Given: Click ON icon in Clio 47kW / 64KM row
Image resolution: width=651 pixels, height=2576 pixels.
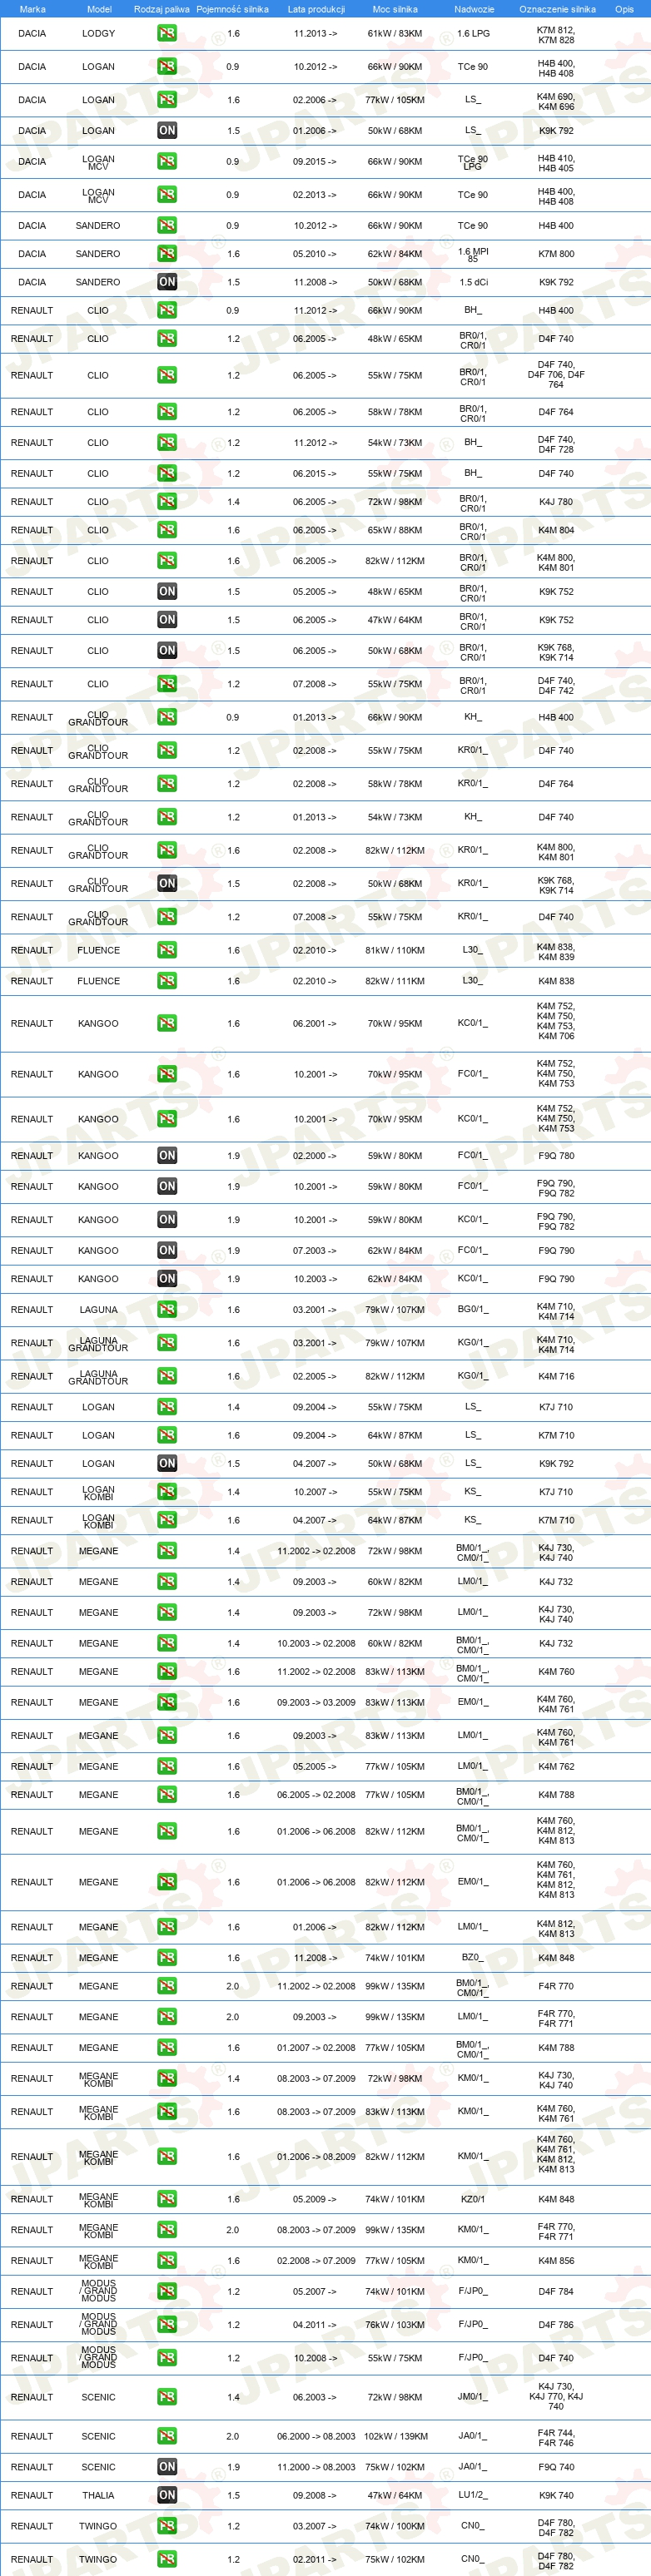Looking at the screenshot, I should pyautogui.click(x=167, y=619).
